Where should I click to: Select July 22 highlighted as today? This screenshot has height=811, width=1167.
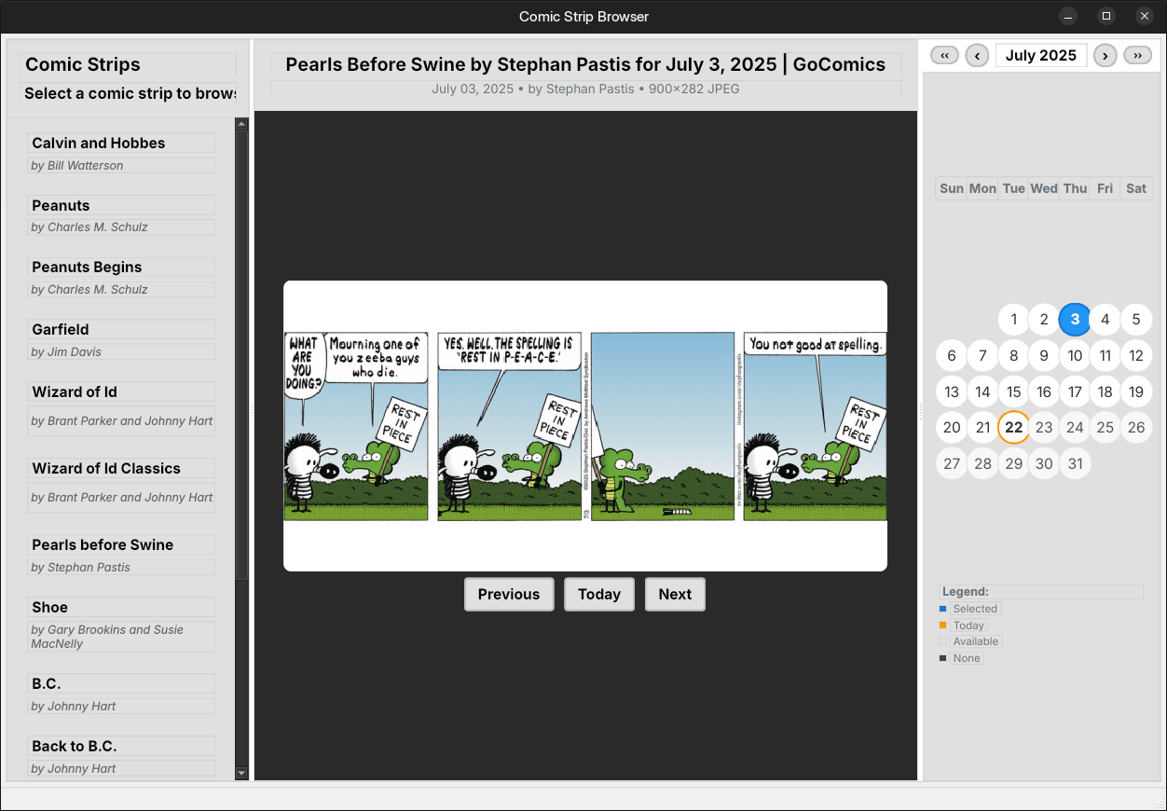(x=1013, y=428)
